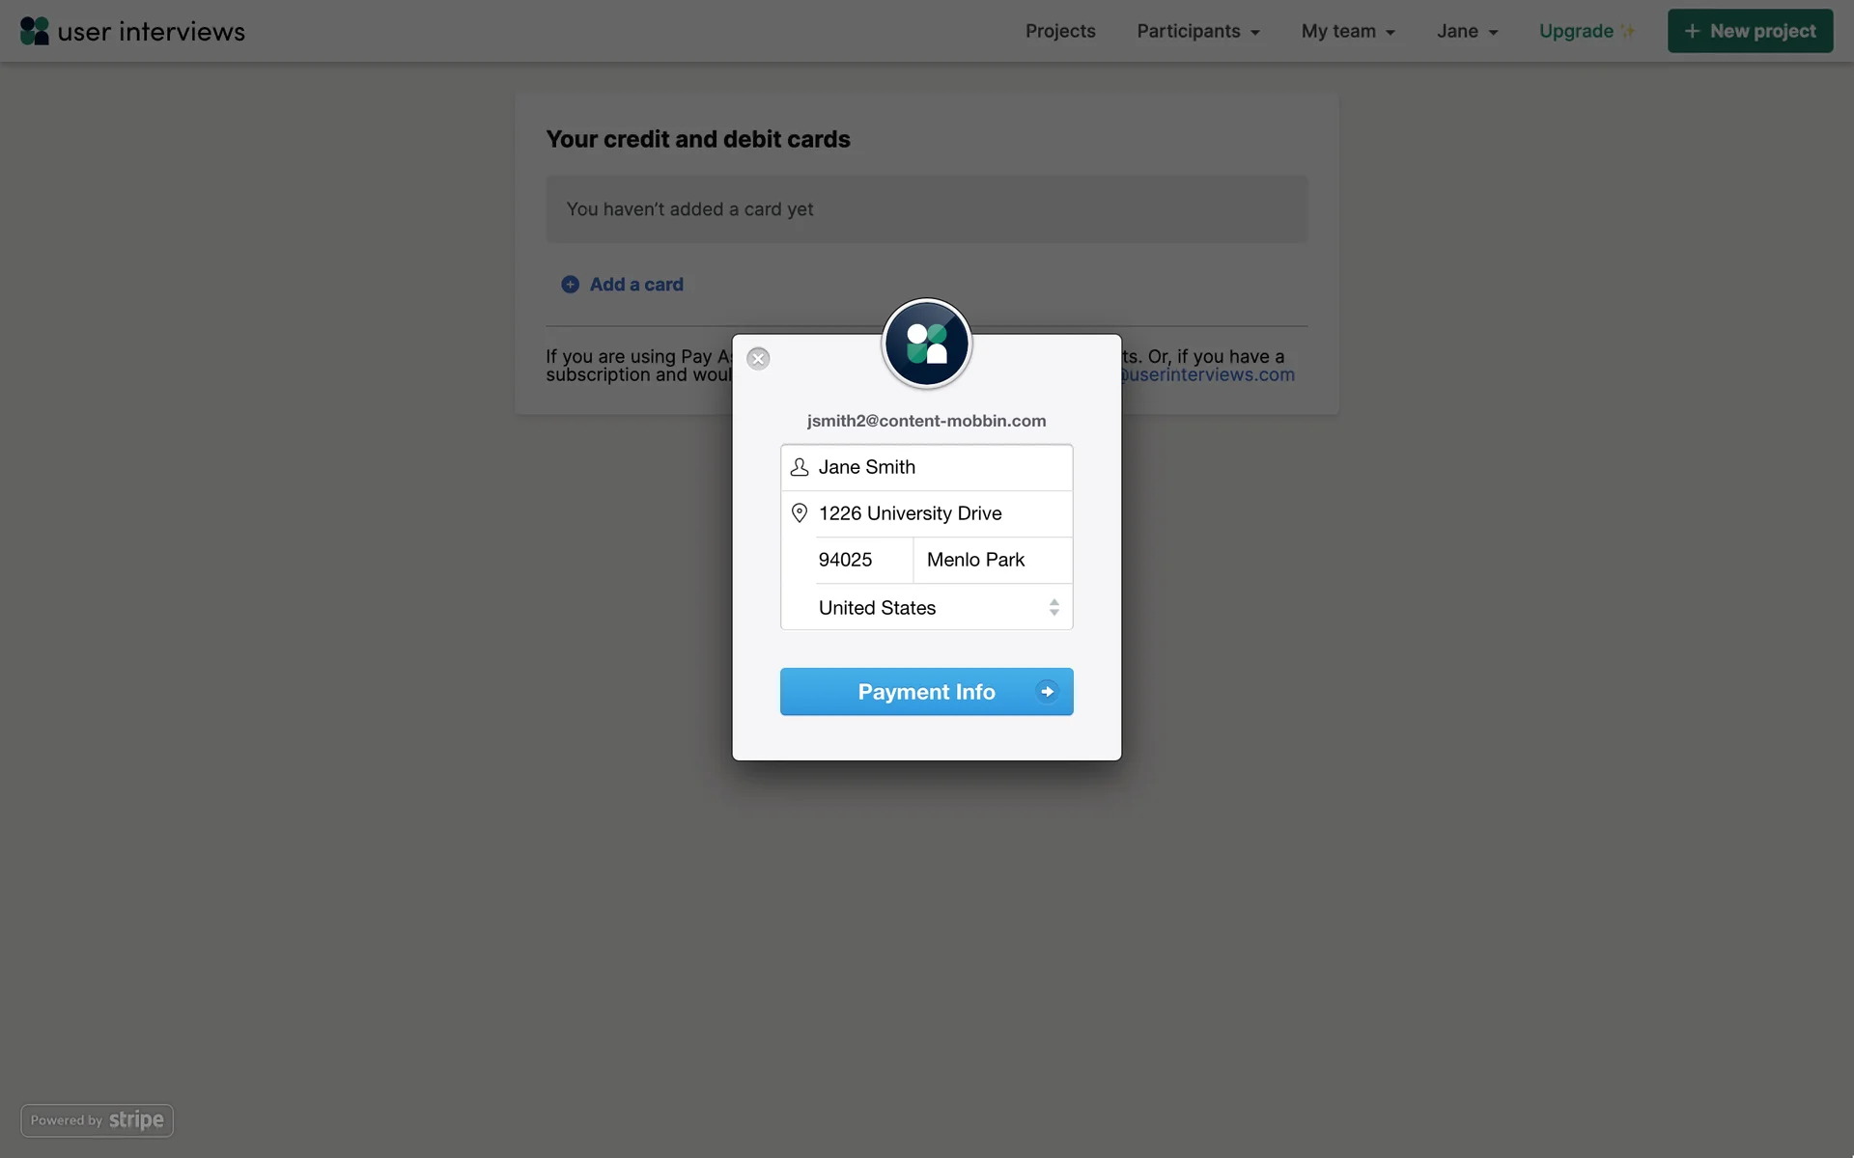
Task: Select the Upgrade option in header
Action: point(1576,31)
